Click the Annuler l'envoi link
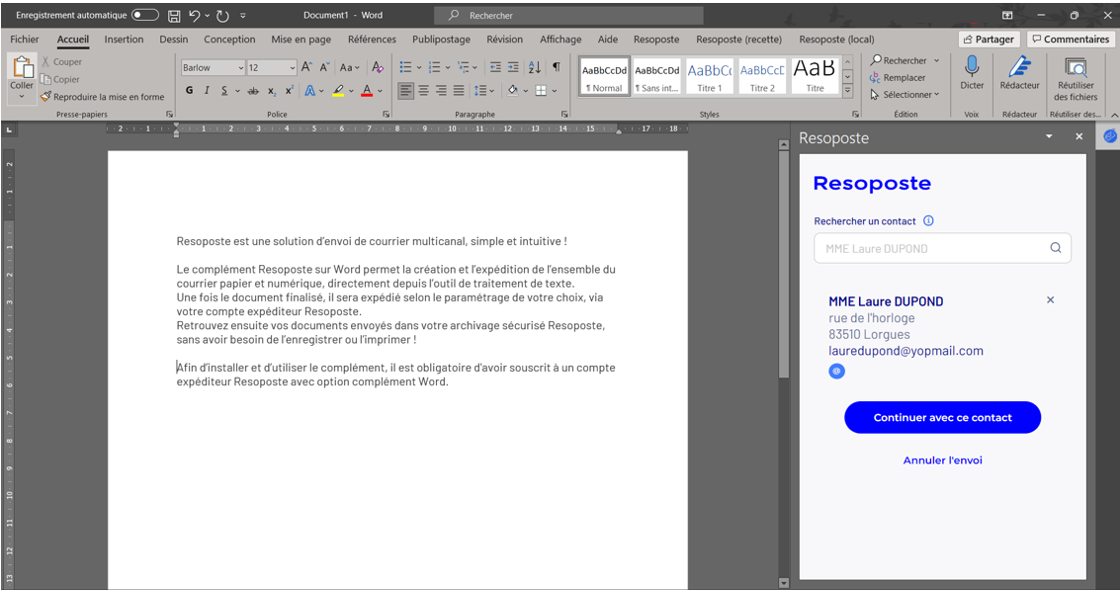The width and height of the screenshot is (1120, 590). [942, 460]
